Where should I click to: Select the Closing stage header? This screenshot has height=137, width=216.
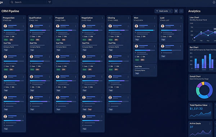pyautogui.click(x=111, y=18)
